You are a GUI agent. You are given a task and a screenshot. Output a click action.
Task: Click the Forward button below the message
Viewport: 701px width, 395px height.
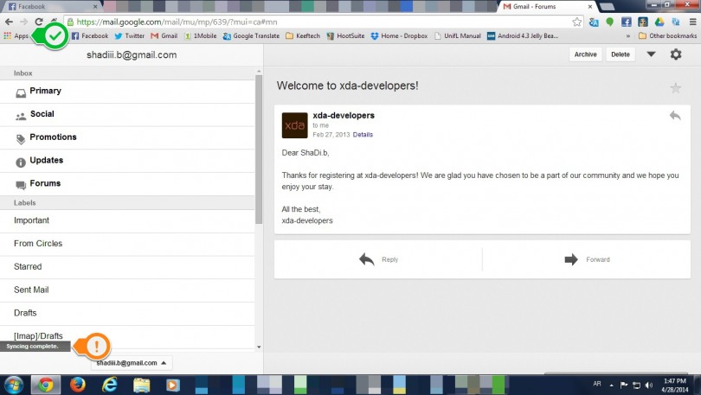[587, 259]
